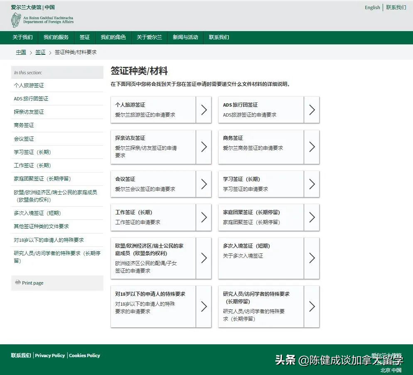This screenshot has height=375, width=413.
Task: Click 中国 in the breadcrumb trail
Action: 20,52
